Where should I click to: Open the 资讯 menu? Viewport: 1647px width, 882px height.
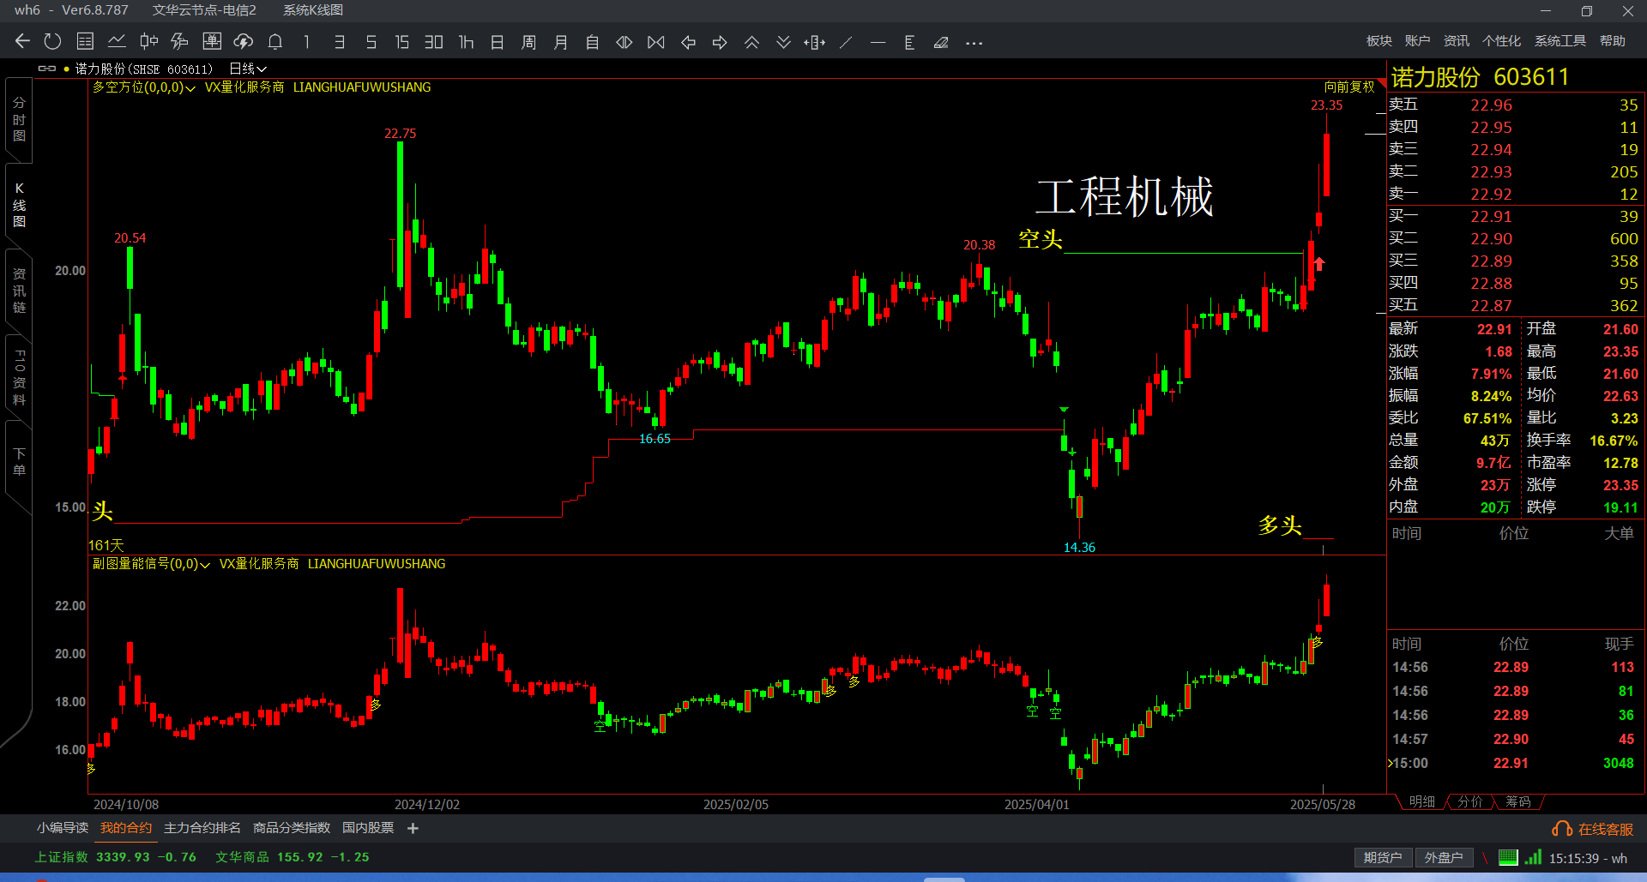pos(1456,40)
